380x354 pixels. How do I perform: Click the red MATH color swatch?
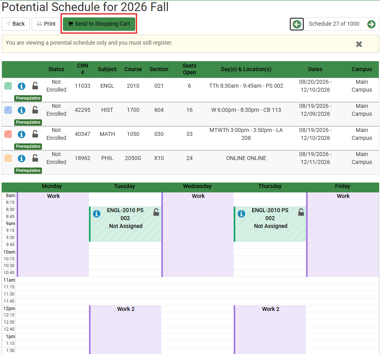(x=8, y=134)
